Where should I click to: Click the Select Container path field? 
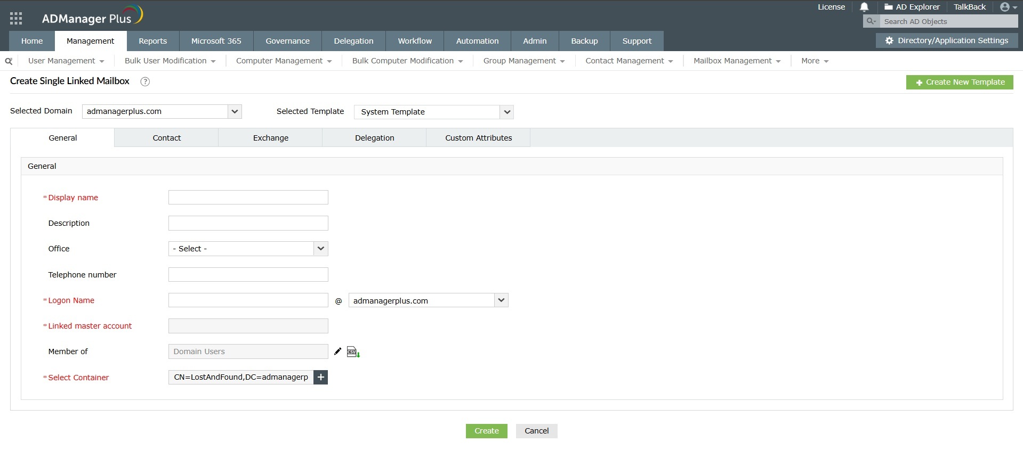241,377
